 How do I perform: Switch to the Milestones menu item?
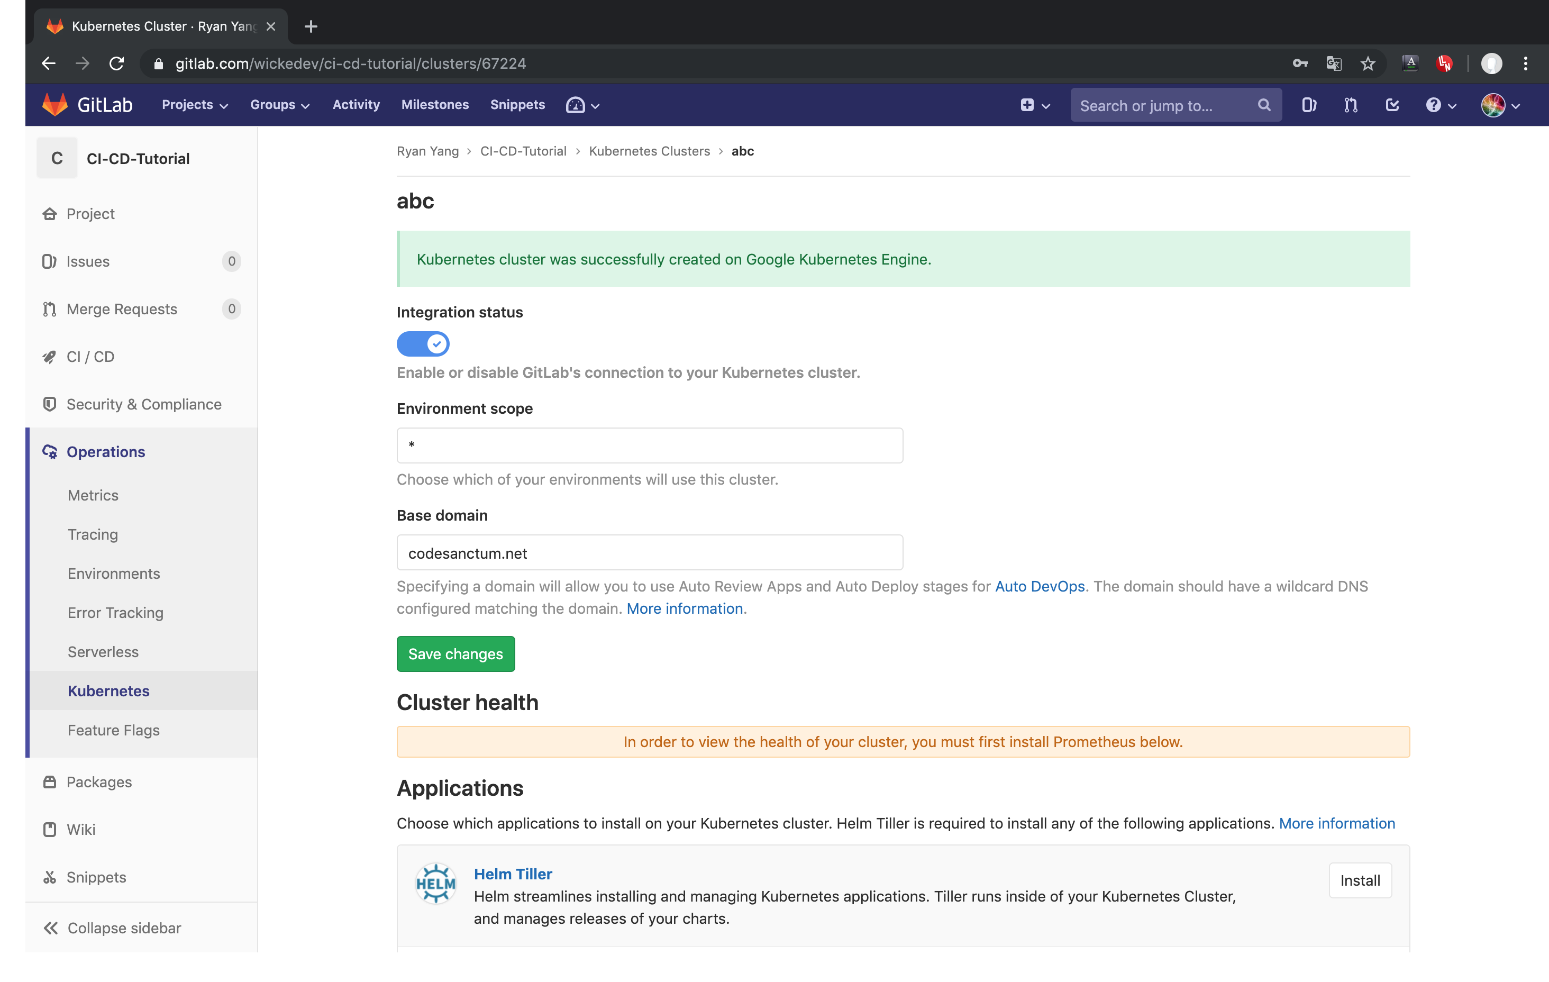[x=435, y=104]
